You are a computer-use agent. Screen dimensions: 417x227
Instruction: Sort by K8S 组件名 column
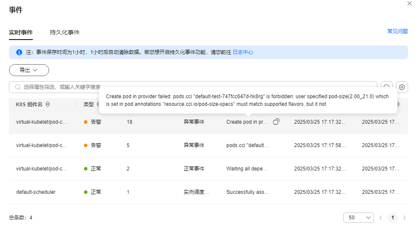coord(48,104)
